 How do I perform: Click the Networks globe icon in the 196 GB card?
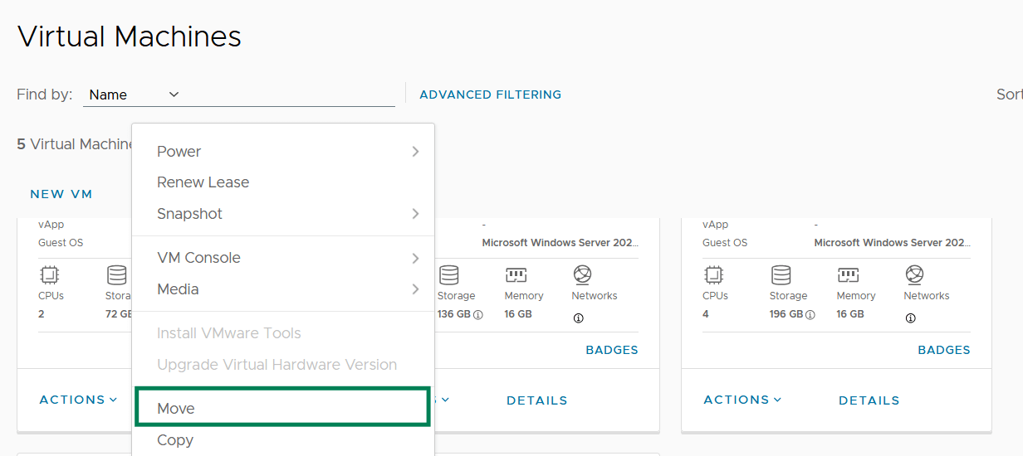(x=914, y=274)
